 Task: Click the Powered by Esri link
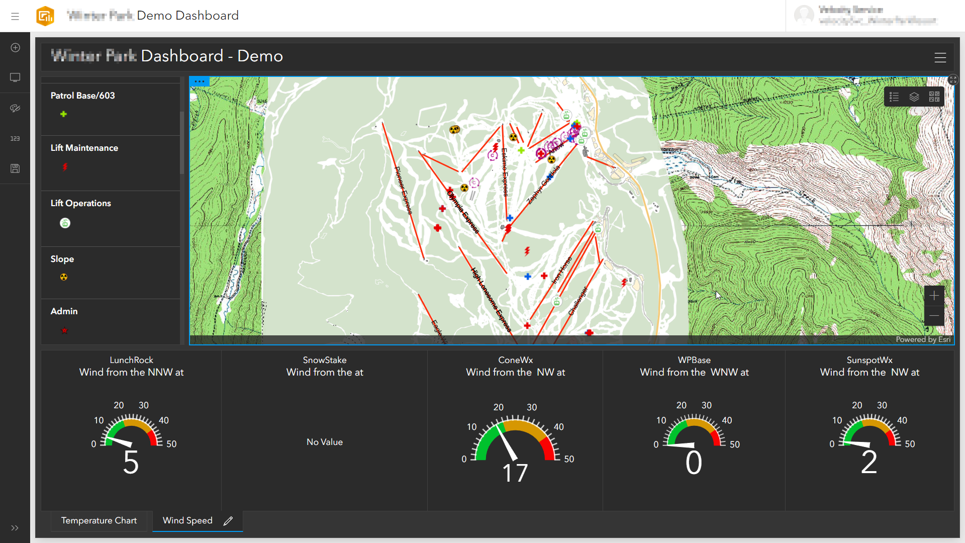tap(923, 339)
